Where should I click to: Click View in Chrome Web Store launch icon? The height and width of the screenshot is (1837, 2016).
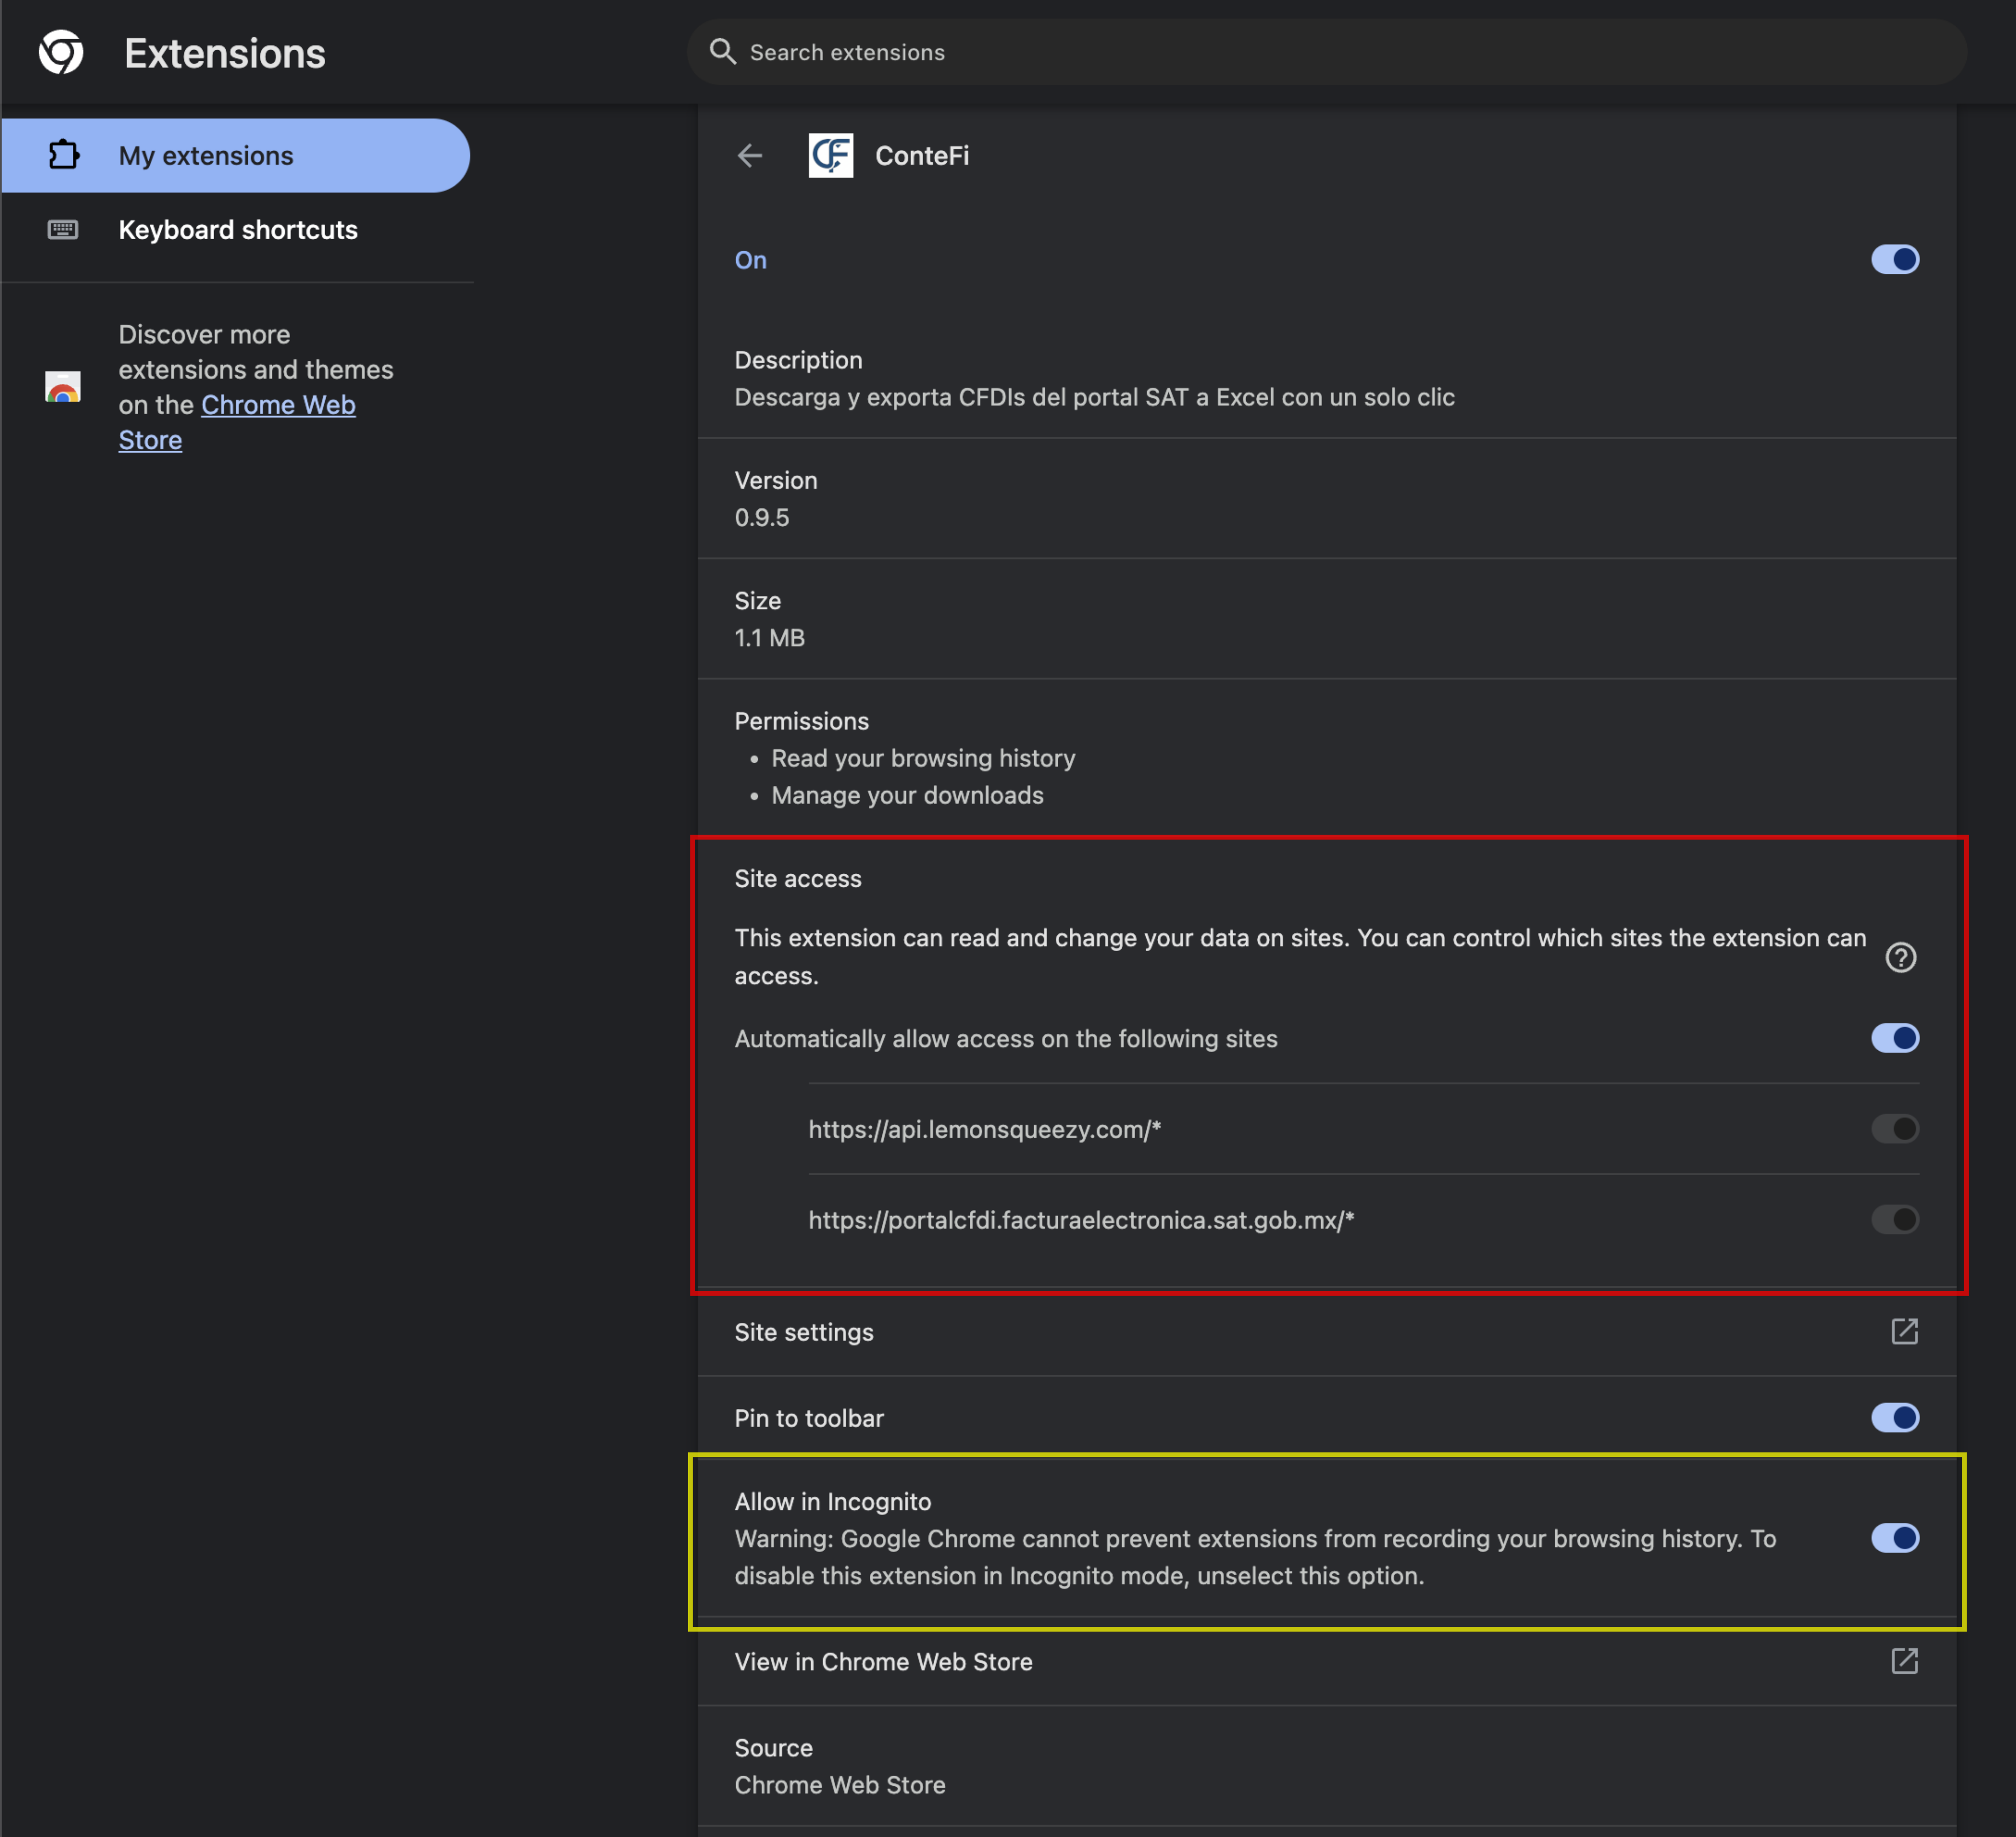point(1904,1661)
